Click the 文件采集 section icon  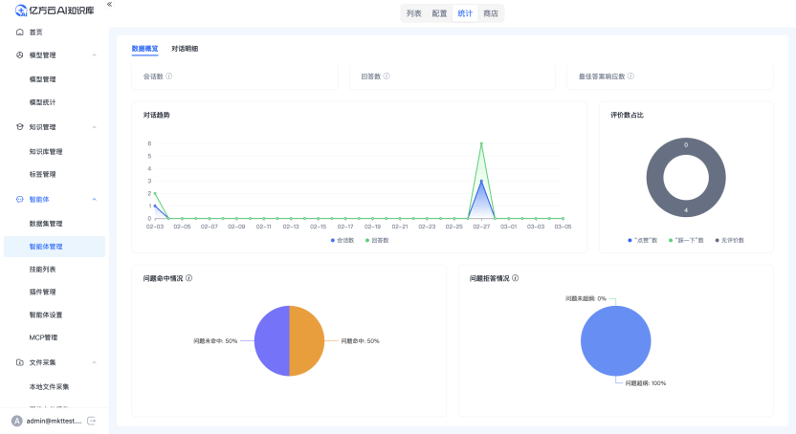[x=20, y=362]
